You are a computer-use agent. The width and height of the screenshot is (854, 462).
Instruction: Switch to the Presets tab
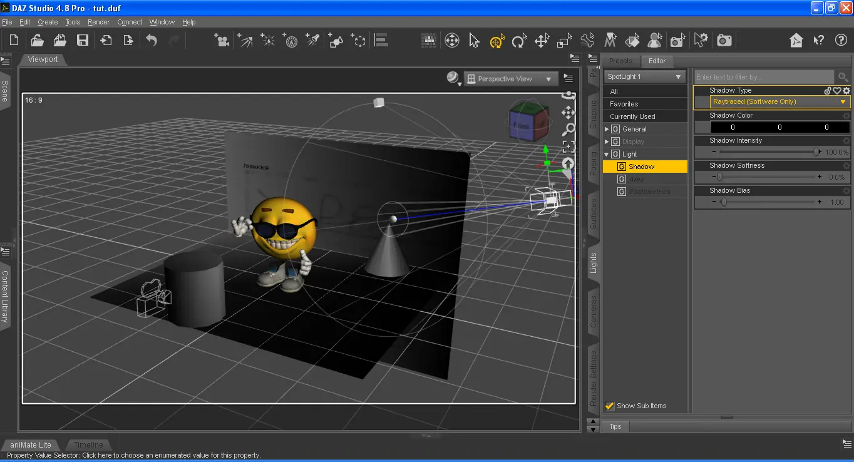click(620, 61)
